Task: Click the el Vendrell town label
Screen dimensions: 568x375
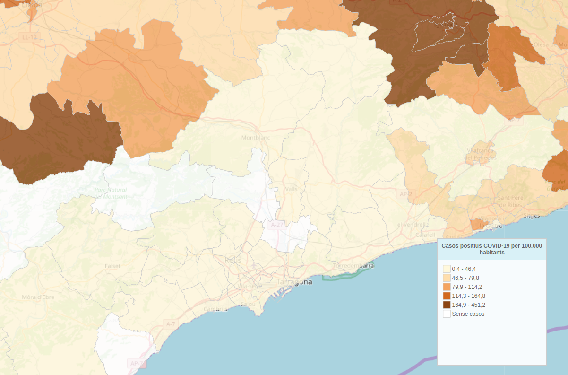Action: (411, 224)
